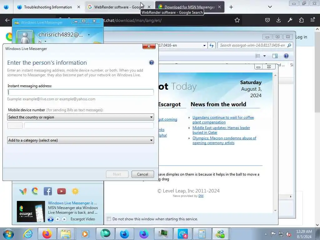Close the Download for MSN Messenger tab

point(219,7)
